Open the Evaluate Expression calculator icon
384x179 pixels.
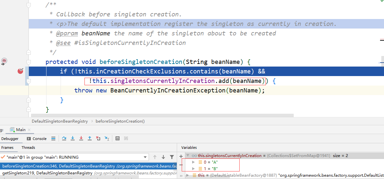117,139
